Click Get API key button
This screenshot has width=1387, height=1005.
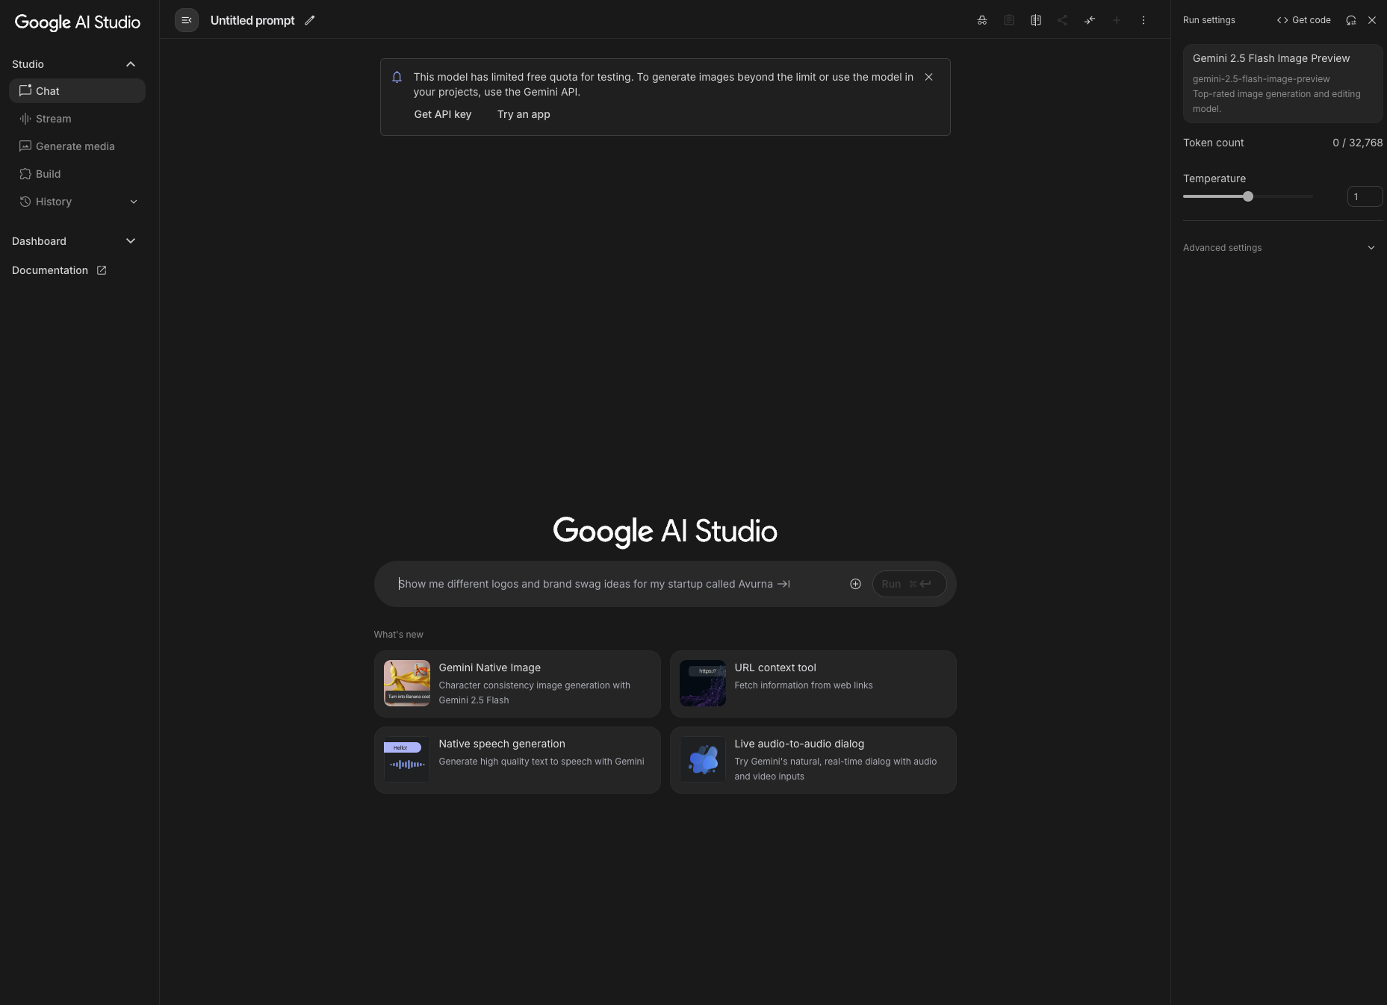click(x=443, y=114)
